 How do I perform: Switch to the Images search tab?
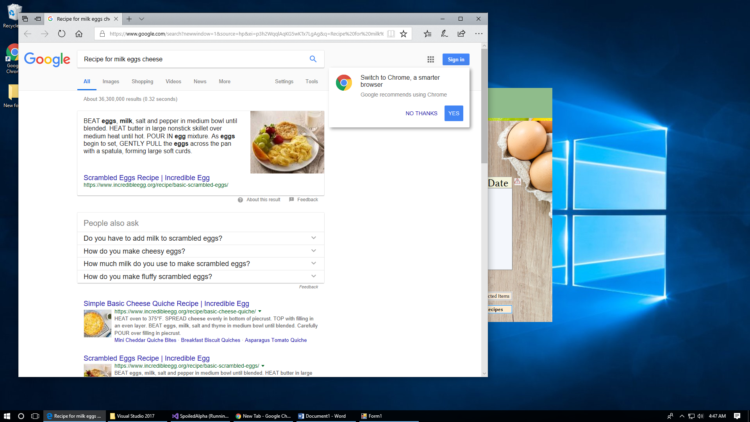point(111,81)
